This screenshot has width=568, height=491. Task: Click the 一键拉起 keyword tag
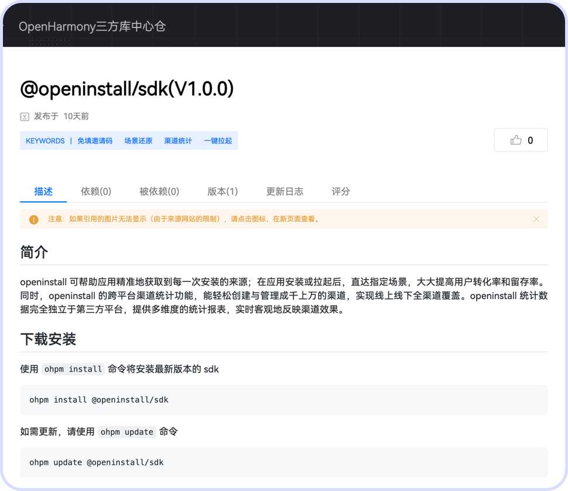click(218, 141)
